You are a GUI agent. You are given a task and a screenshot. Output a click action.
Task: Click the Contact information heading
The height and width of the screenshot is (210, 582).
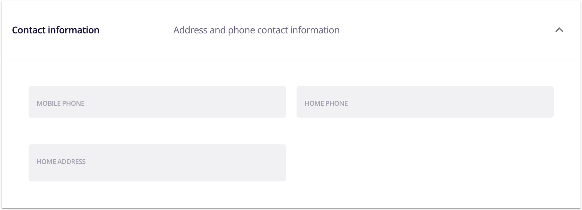tap(56, 30)
